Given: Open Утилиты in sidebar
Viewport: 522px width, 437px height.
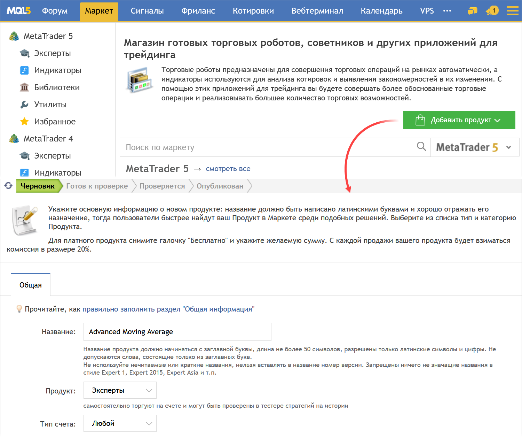Looking at the screenshot, I should pyautogui.click(x=50, y=105).
